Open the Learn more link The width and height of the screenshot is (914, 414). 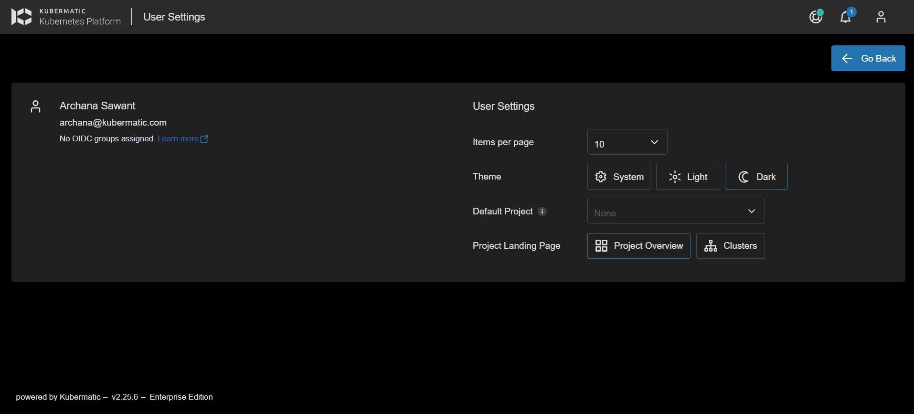(x=178, y=139)
